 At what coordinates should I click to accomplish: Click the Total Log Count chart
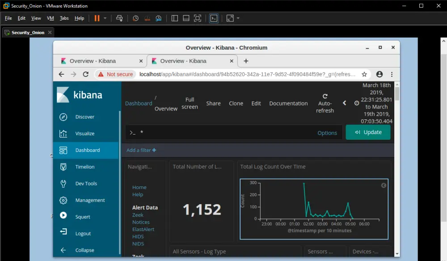(314, 209)
